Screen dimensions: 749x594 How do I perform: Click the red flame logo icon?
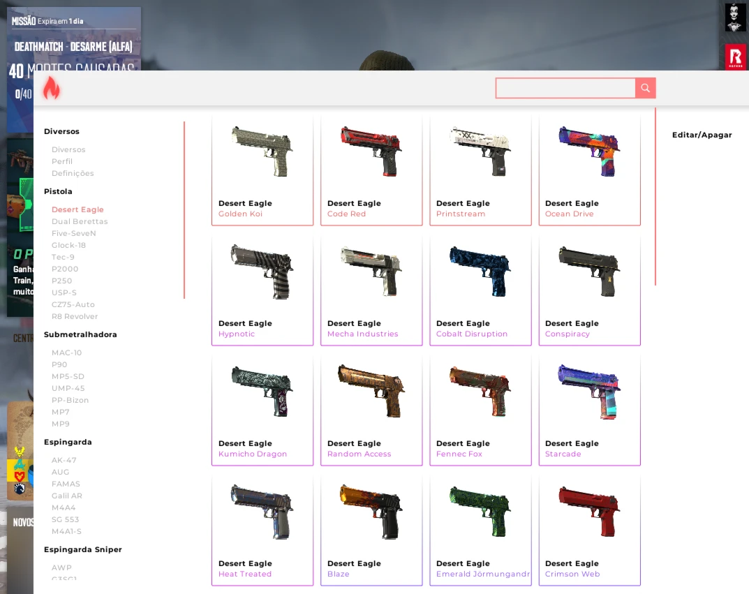click(51, 88)
